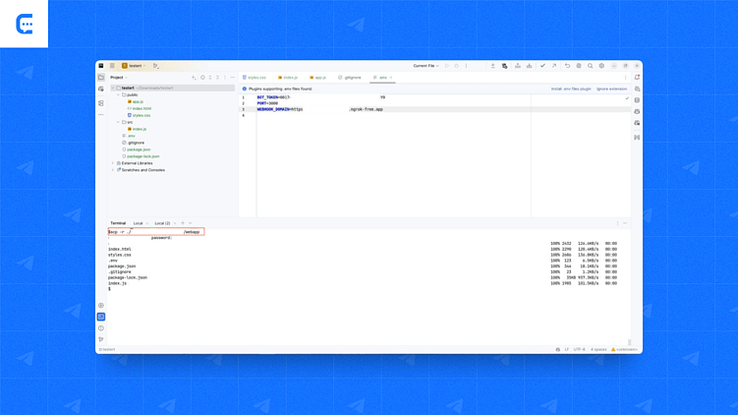Hide the Project panel with minus icon
The width and height of the screenshot is (738, 415).
click(x=233, y=78)
